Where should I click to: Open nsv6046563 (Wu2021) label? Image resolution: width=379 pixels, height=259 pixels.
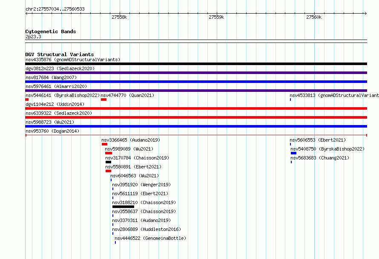tap(135, 176)
